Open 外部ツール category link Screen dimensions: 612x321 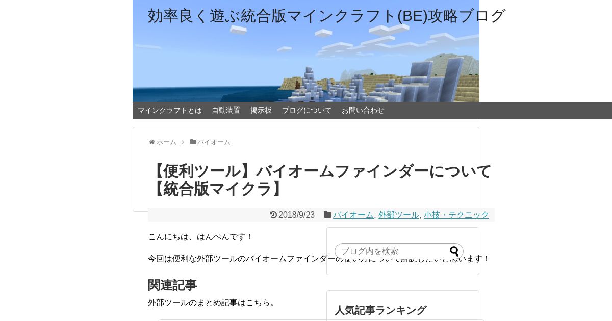point(399,215)
